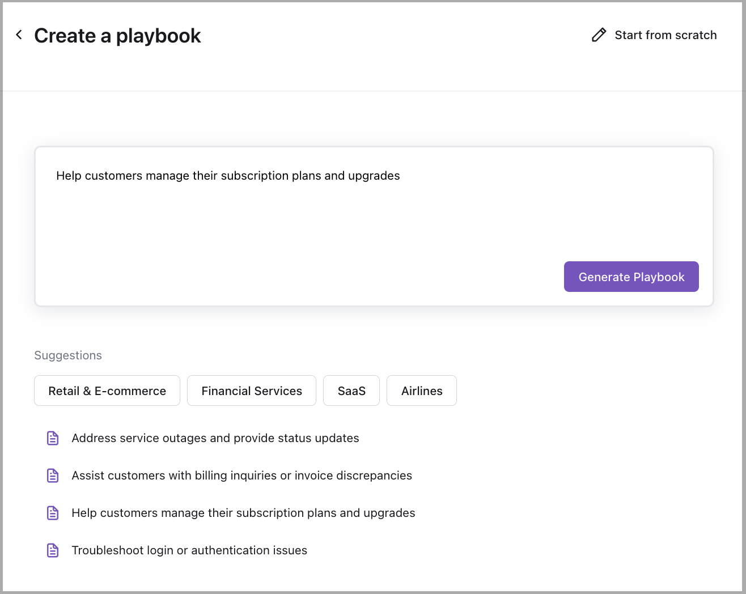Choose the billing inquiries suggestion
The image size is (746, 594).
pyautogui.click(x=241, y=476)
